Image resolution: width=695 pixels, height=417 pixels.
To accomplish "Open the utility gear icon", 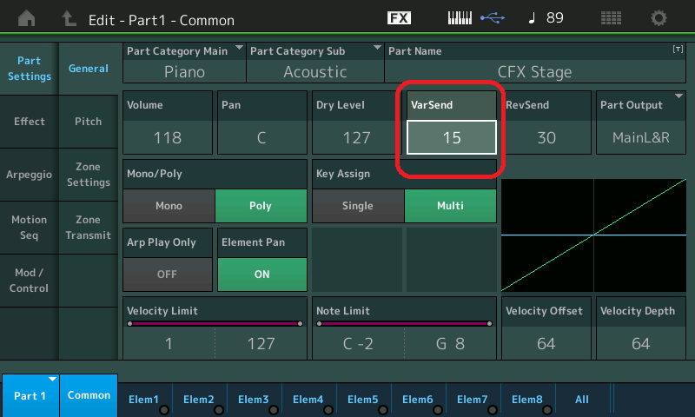I will tap(659, 18).
